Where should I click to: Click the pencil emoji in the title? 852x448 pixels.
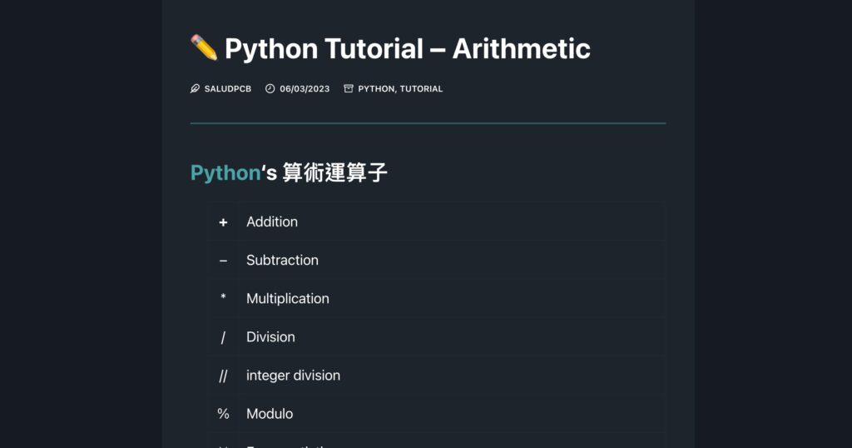click(204, 47)
